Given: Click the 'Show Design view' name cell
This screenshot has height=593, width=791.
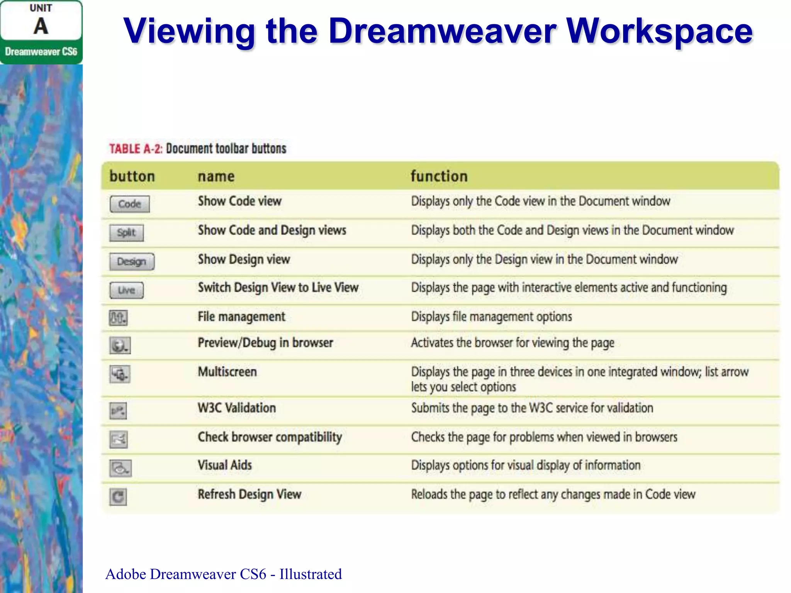Looking at the screenshot, I should [x=244, y=259].
